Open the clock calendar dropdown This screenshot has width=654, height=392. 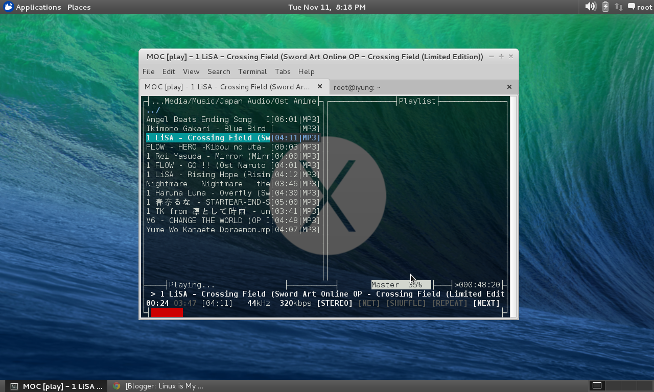[326, 7]
